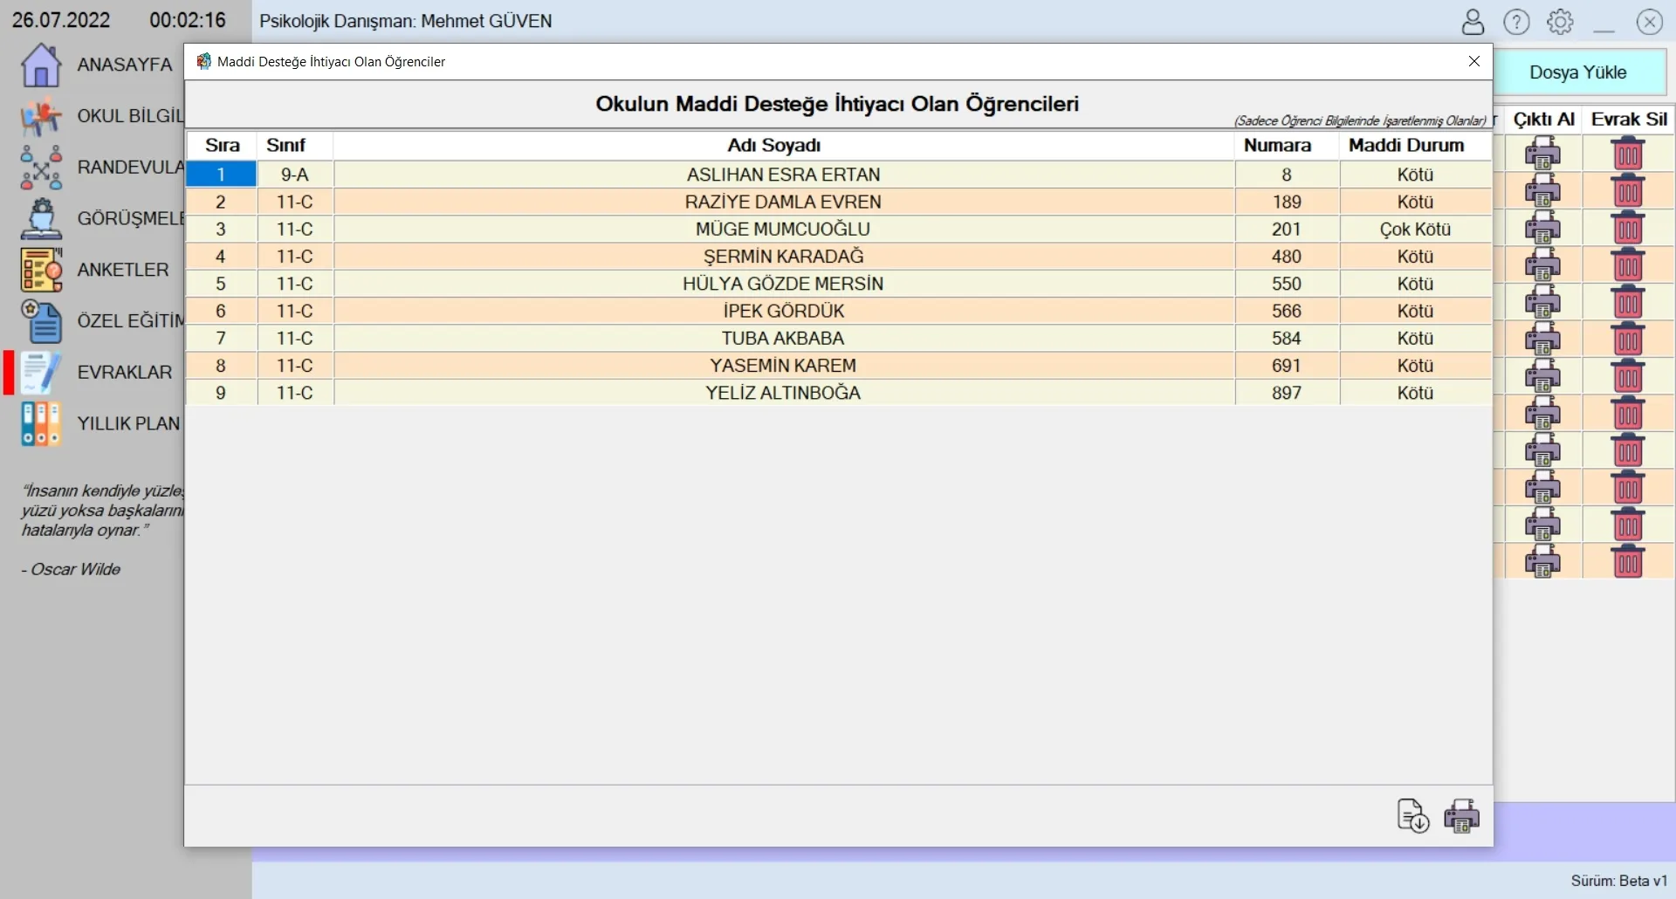This screenshot has width=1676, height=899.
Task: Click the first trash icon under Evrak Sil
Action: (1627, 154)
